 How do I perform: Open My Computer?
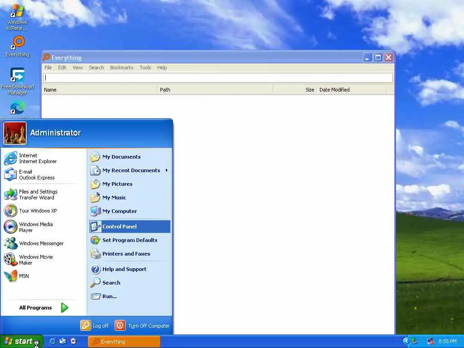click(x=130, y=211)
